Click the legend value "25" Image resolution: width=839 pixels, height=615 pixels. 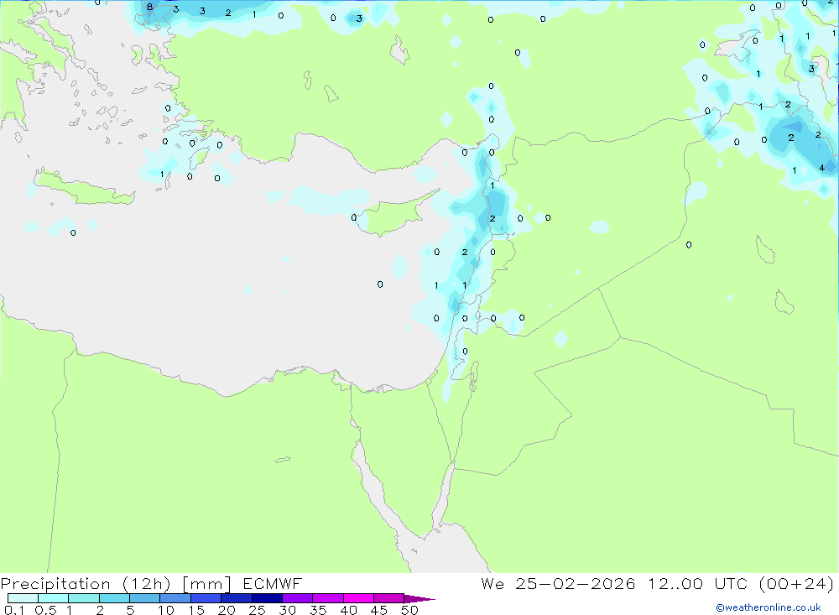point(257,610)
